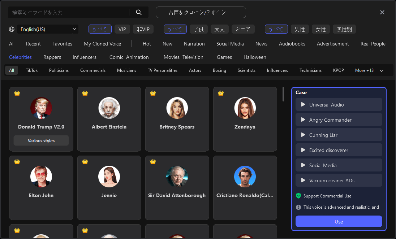Viewport: 396px width, 239px height.
Task: Click the crown icon on Elton John card
Action: point(17,162)
